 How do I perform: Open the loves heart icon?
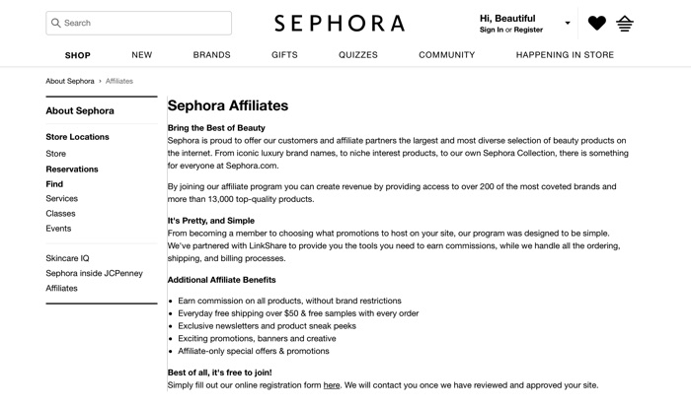coord(597,23)
